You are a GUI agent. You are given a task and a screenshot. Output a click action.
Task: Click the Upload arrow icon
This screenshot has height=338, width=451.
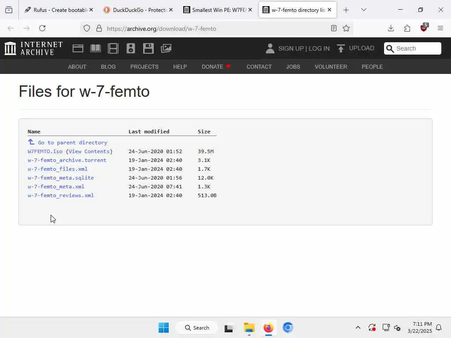tap(341, 48)
